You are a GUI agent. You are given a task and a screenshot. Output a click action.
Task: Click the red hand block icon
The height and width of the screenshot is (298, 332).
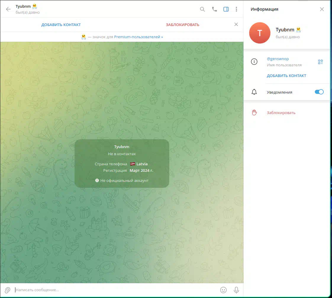[x=254, y=113]
